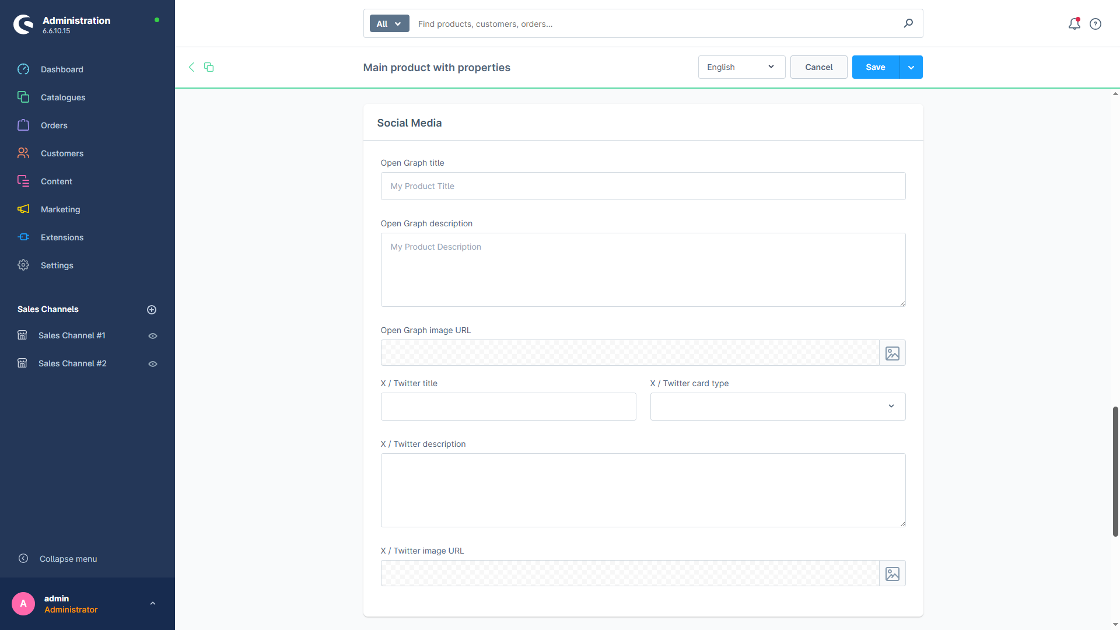Click inside the Open Graph title field
The width and height of the screenshot is (1120, 630).
point(642,185)
